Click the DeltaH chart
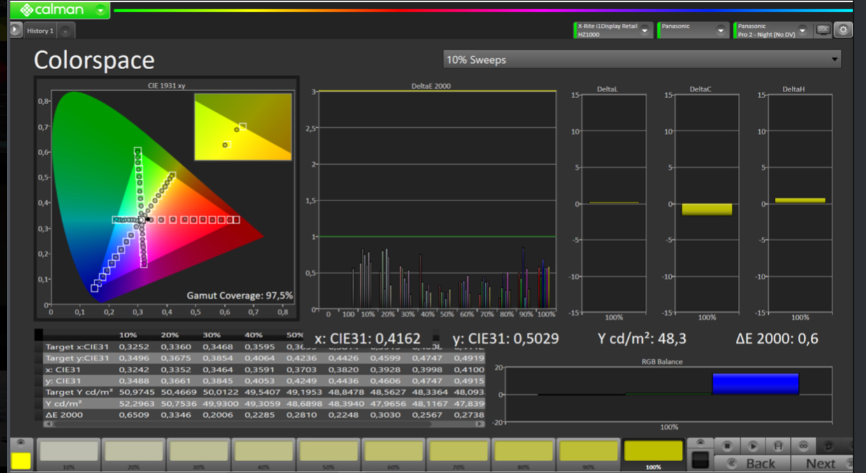 click(800, 203)
